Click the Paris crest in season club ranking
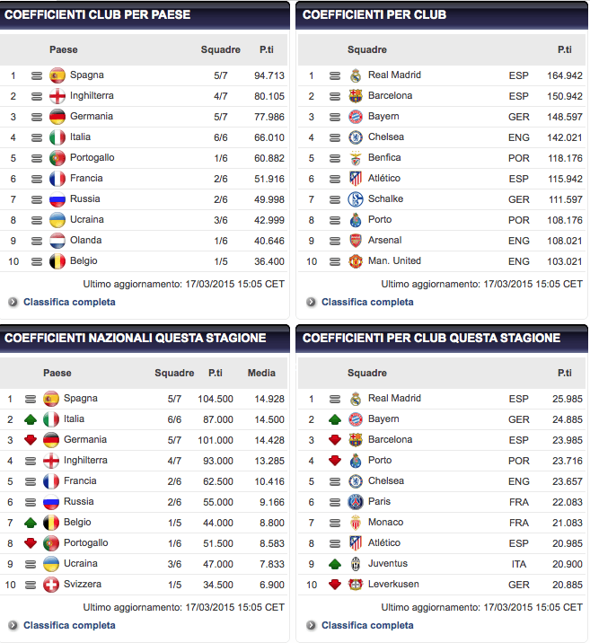This screenshot has height=643, width=590. point(356,502)
